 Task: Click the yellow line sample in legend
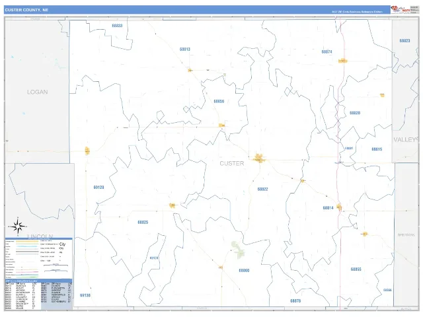pyautogui.click(x=27, y=242)
